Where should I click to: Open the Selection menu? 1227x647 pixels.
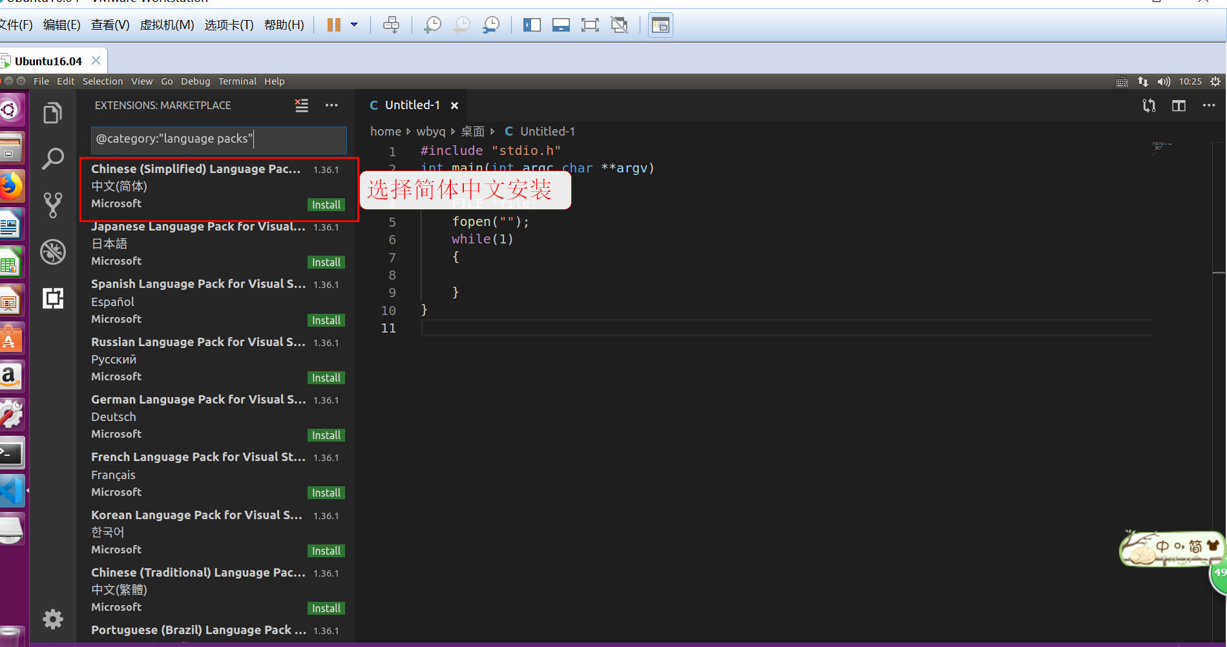click(x=103, y=81)
